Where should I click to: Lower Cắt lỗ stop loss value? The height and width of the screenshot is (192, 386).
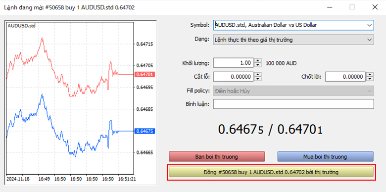point(257,79)
